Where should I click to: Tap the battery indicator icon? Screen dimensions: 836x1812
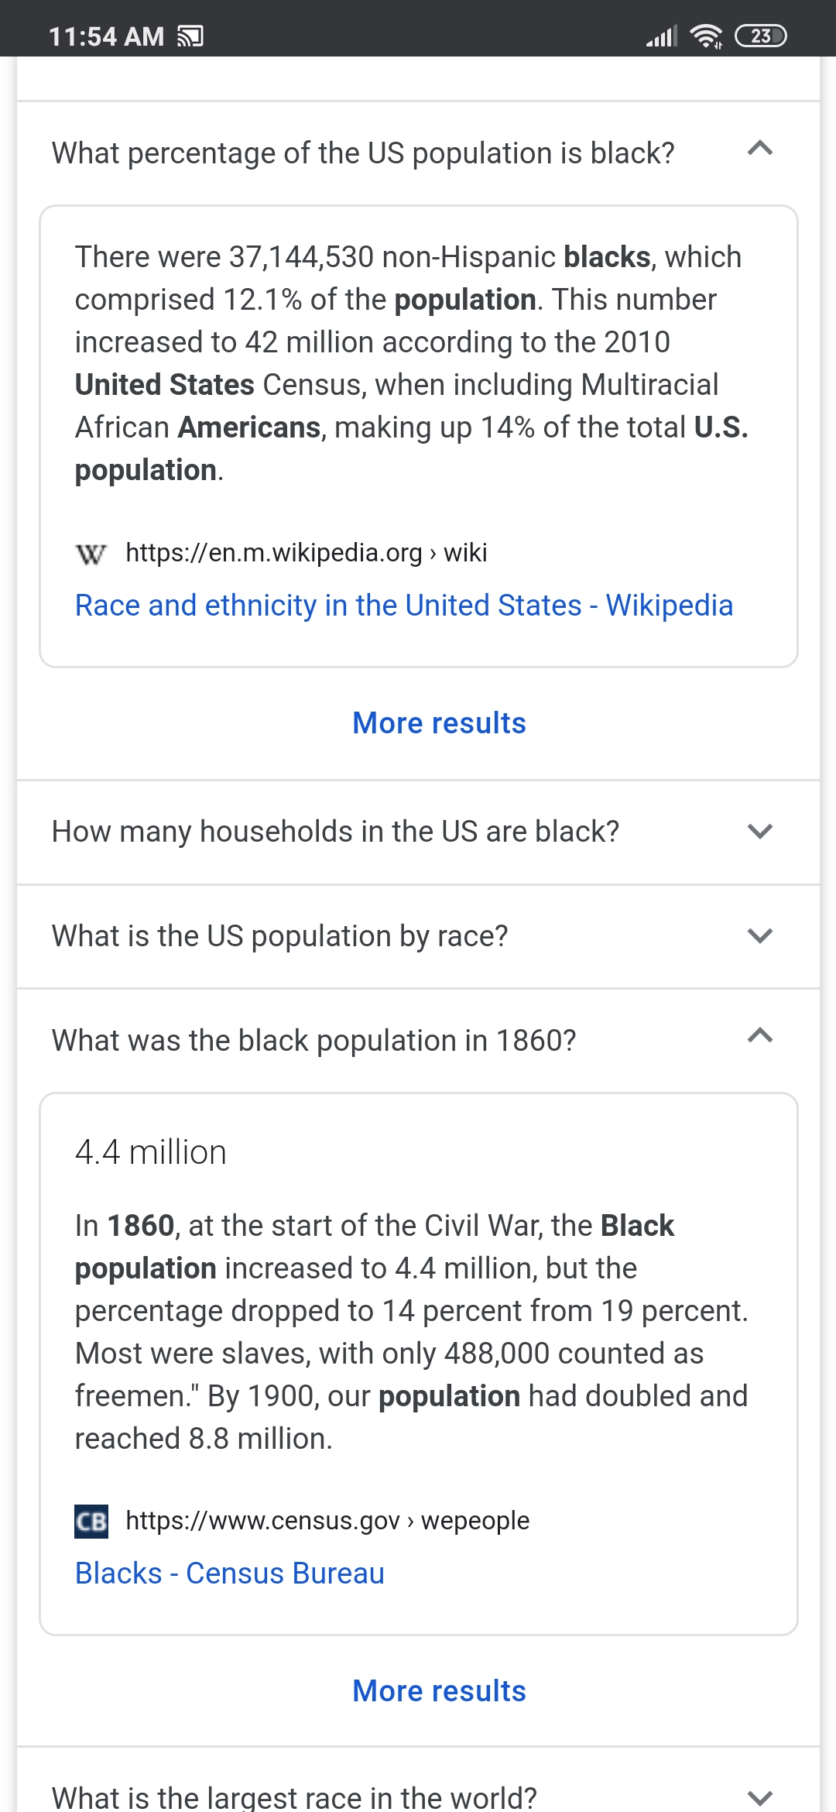(x=760, y=36)
